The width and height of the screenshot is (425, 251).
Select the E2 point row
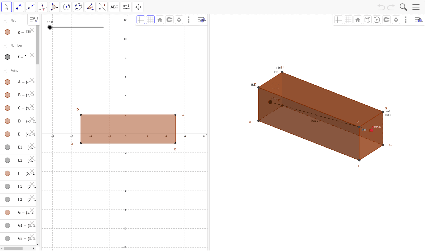(18, 160)
